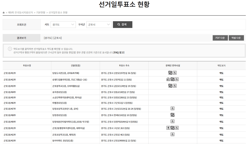Open breadcrumb 선거일투표소 현황

(x=58, y=13)
